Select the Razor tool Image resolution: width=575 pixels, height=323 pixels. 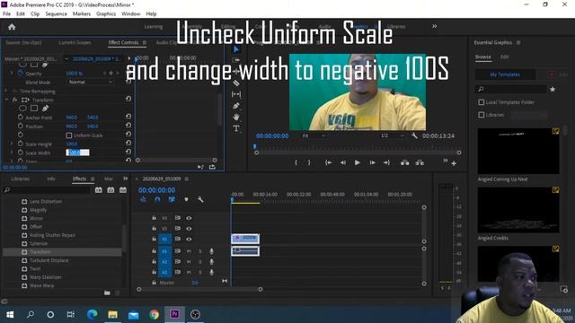click(236, 83)
